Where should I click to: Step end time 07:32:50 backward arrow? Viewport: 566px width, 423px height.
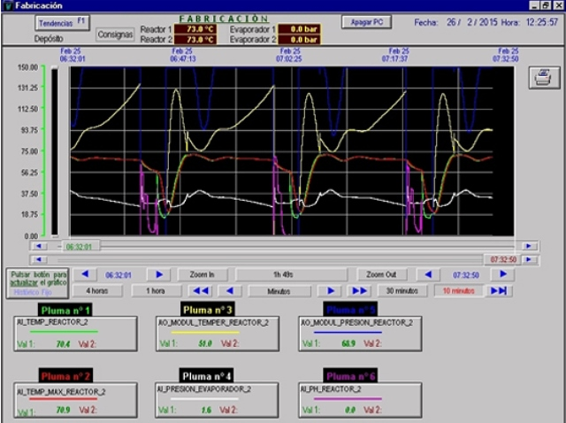pos(428,274)
